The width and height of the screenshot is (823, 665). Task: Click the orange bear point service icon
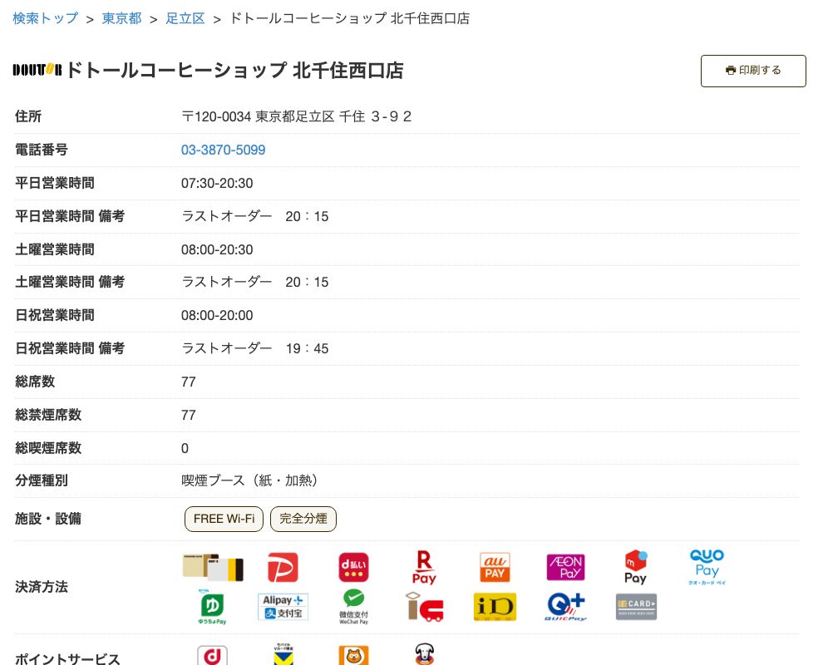tap(353, 656)
